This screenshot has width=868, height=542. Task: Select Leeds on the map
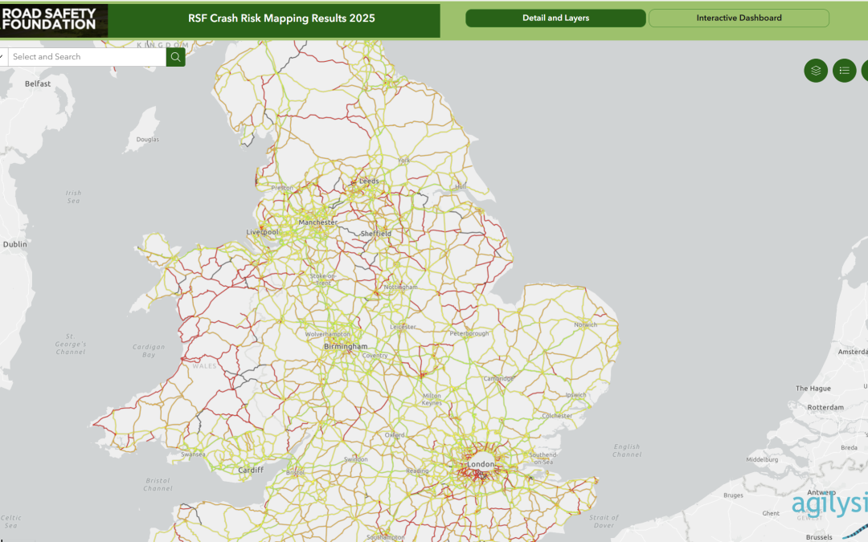[x=369, y=181]
